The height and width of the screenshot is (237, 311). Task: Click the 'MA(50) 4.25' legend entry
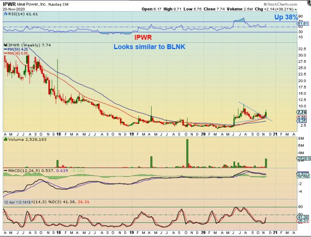[x=16, y=49]
